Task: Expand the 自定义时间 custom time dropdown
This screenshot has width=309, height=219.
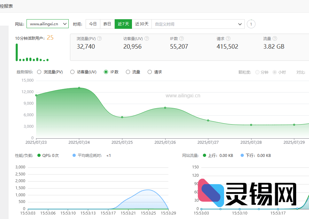Action: tap(198, 24)
